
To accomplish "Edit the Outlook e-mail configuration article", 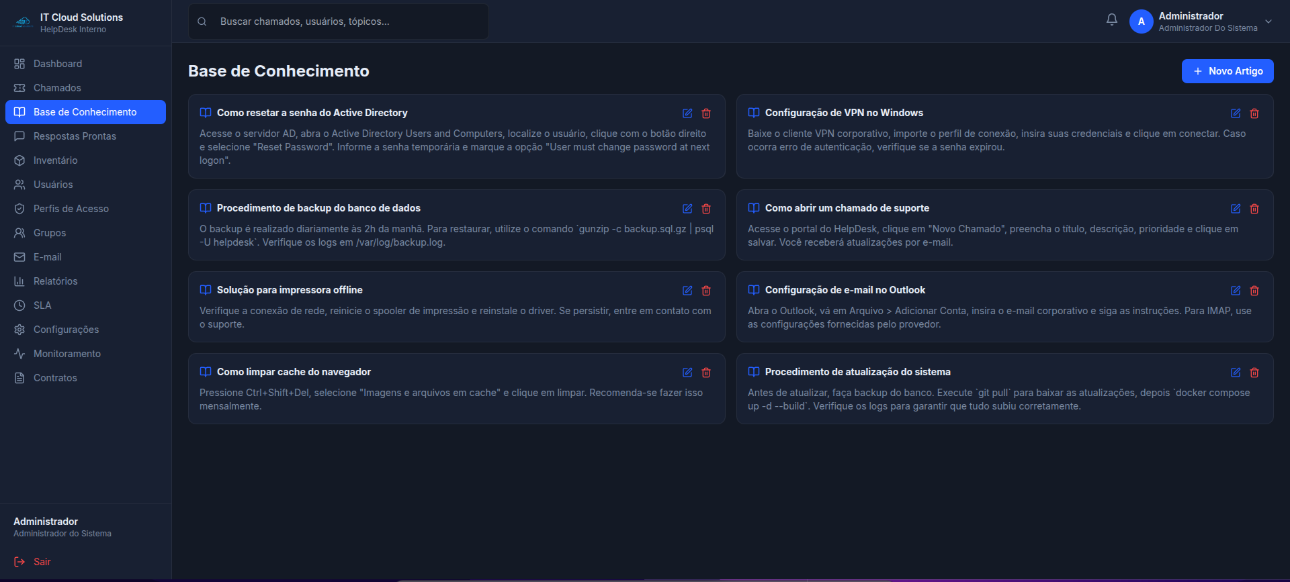I will [x=1236, y=291].
